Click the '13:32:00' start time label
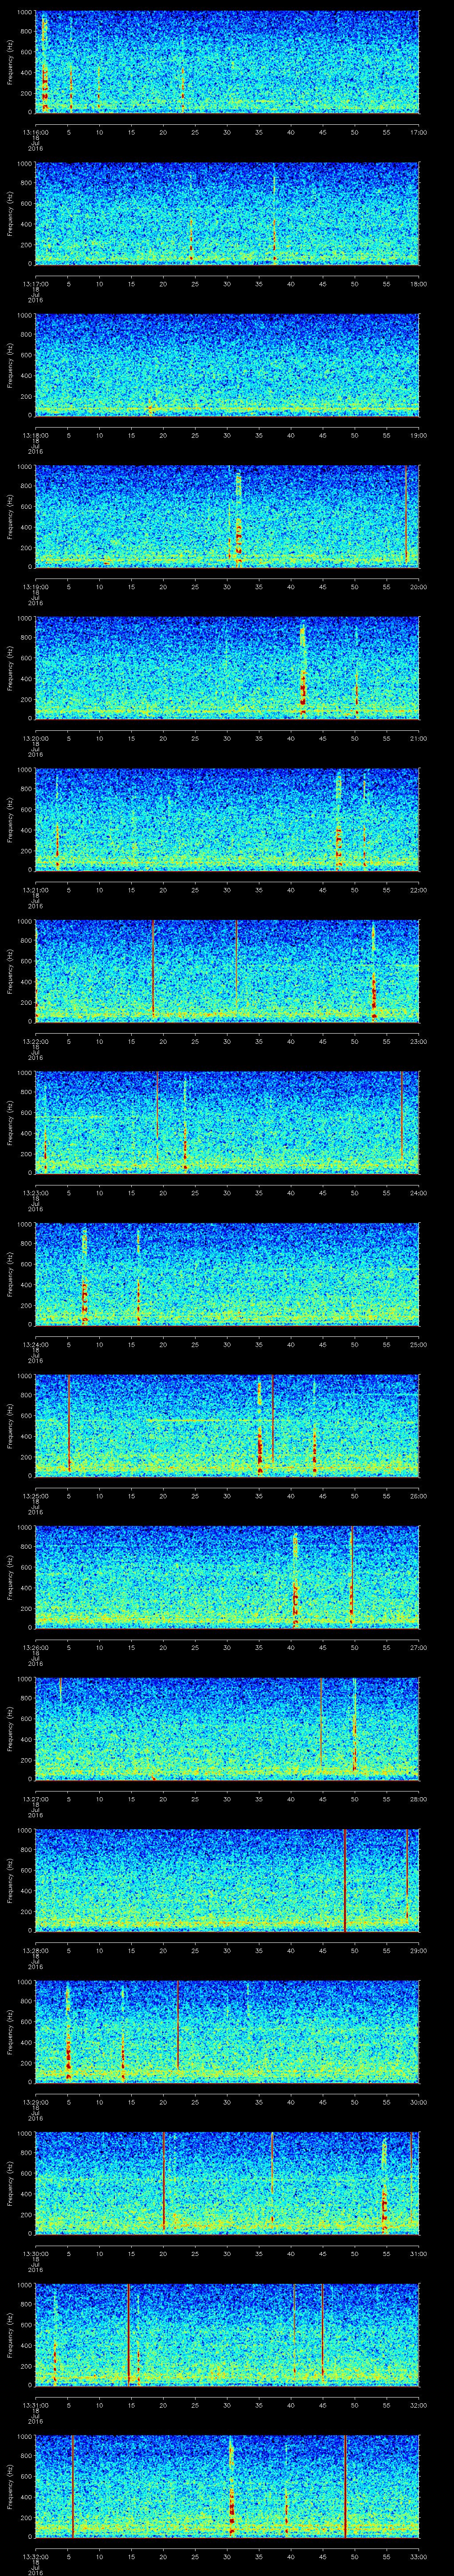This screenshot has height=2576, width=454. pyautogui.click(x=35, y=2556)
